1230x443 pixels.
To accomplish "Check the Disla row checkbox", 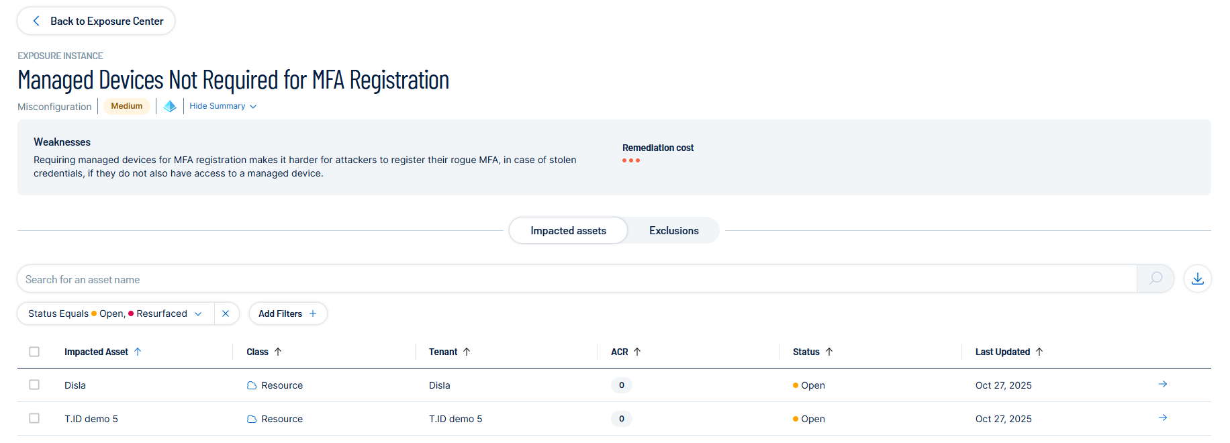I will 34,385.
